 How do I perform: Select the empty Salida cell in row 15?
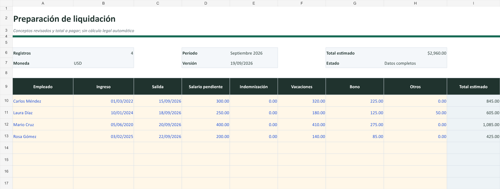tap(158, 160)
